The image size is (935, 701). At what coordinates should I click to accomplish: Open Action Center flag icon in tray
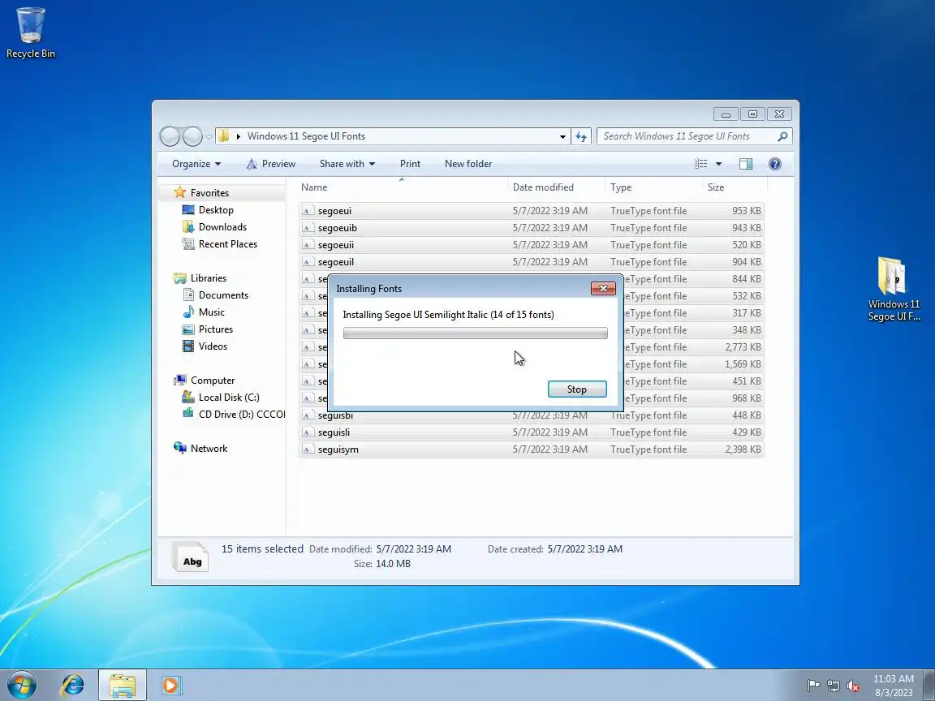coord(812,686)
